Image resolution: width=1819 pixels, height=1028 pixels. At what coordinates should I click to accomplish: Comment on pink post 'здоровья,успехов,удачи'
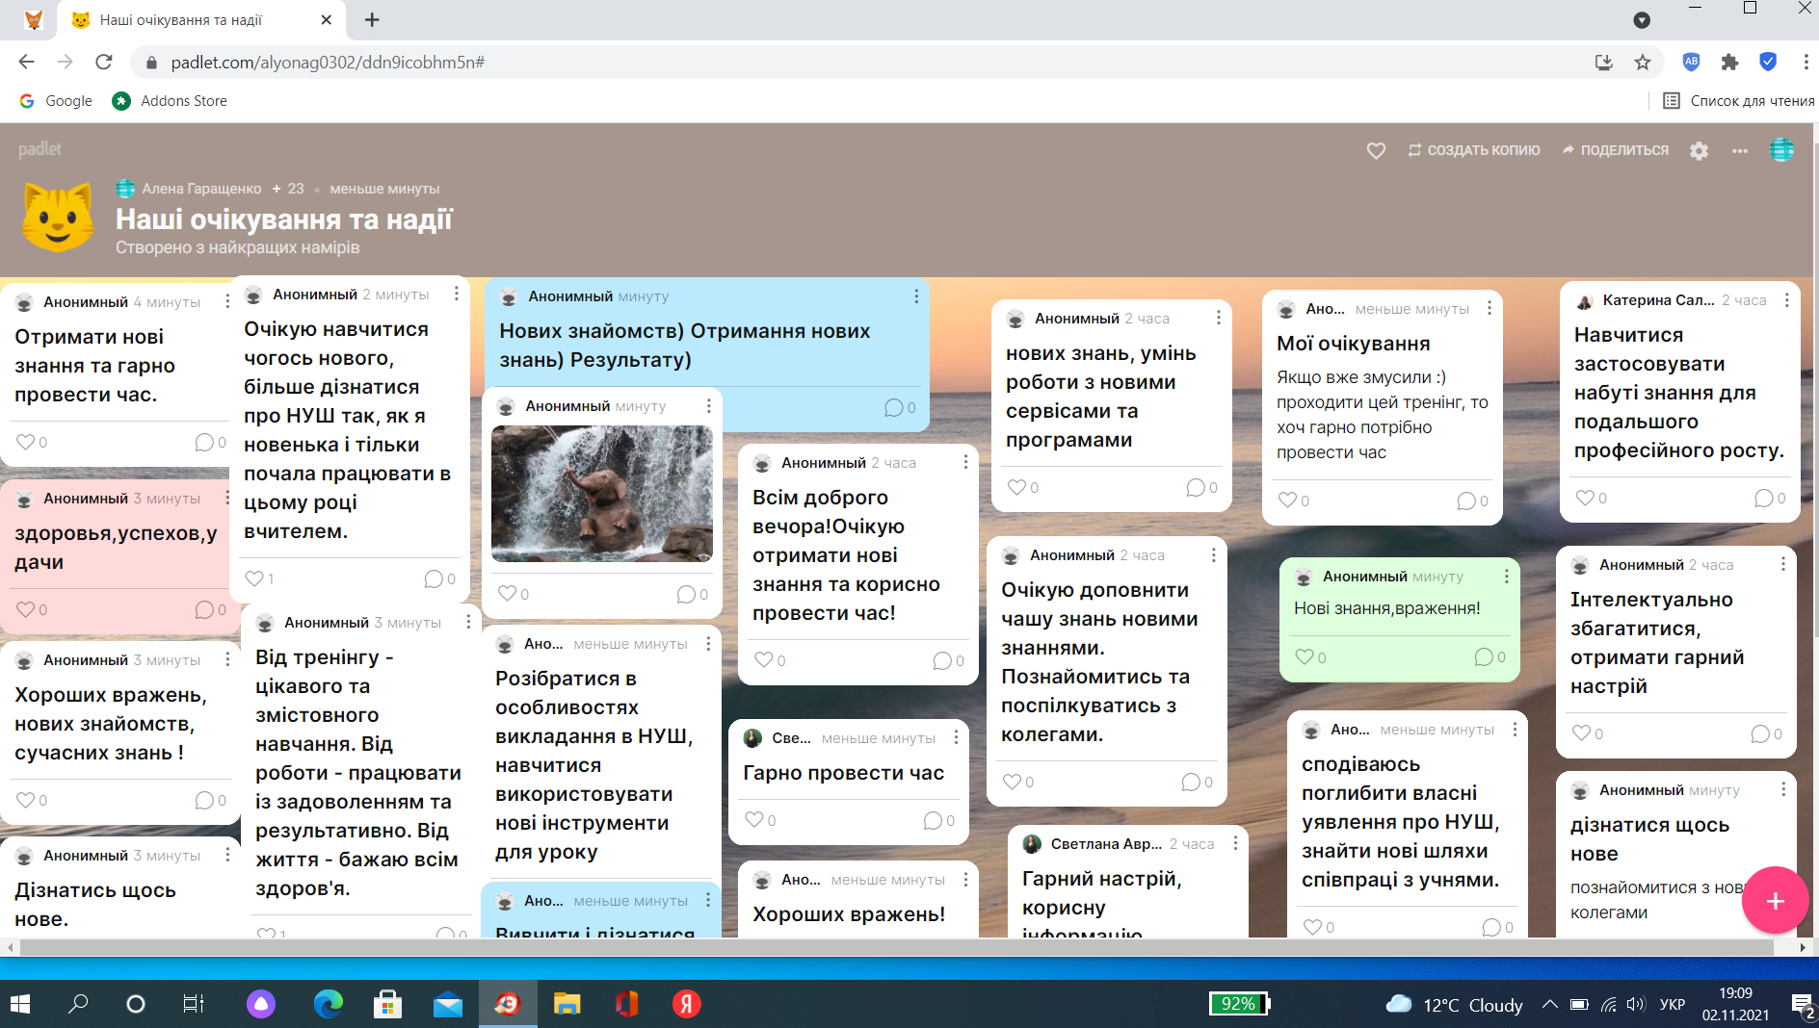(204, 609)
